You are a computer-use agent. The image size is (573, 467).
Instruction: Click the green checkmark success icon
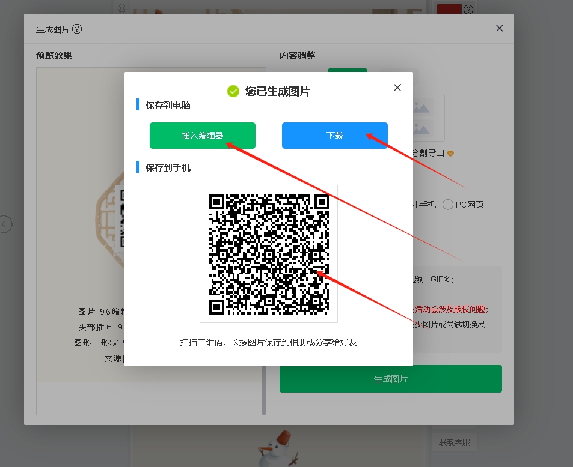233,91
